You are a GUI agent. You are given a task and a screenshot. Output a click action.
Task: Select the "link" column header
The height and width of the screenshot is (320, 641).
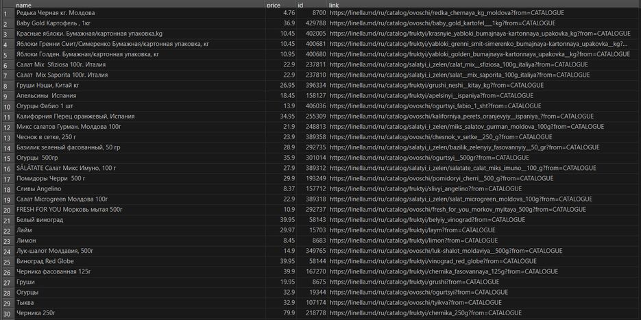[334, 5]
